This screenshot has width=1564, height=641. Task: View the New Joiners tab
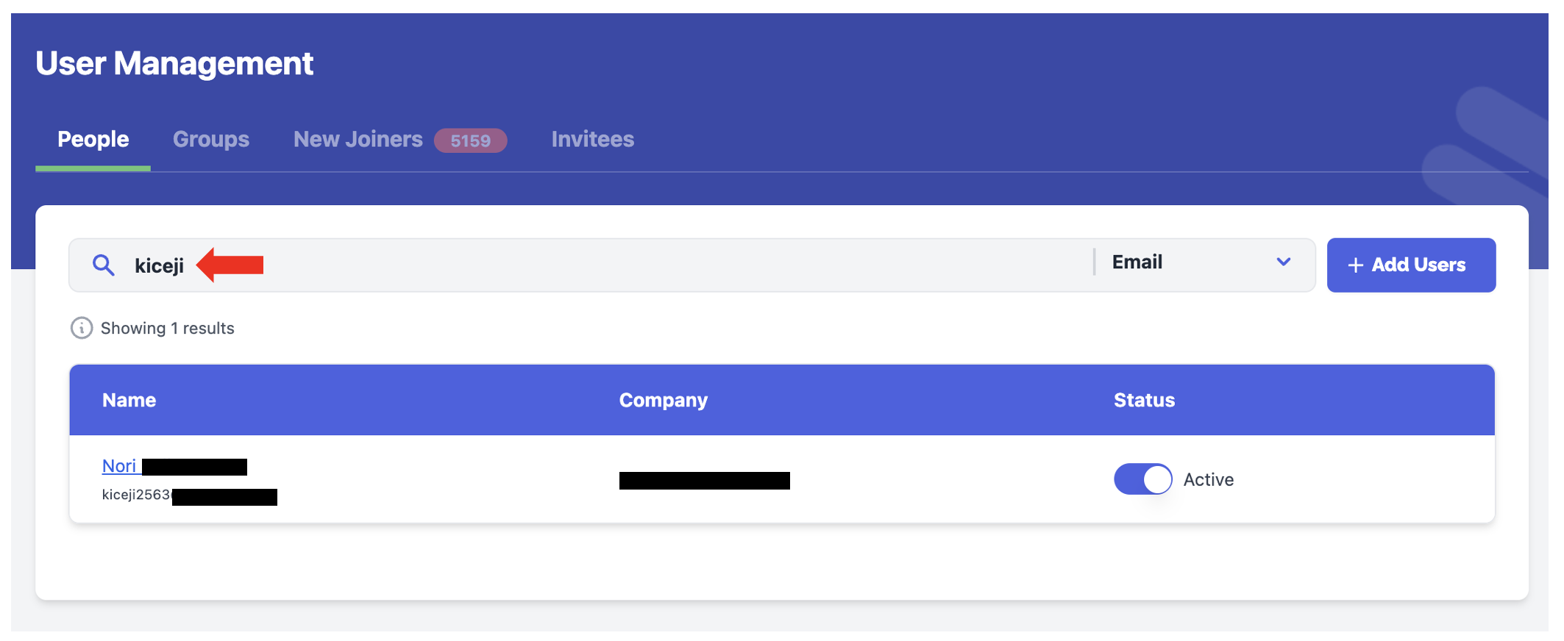point(358,139)
